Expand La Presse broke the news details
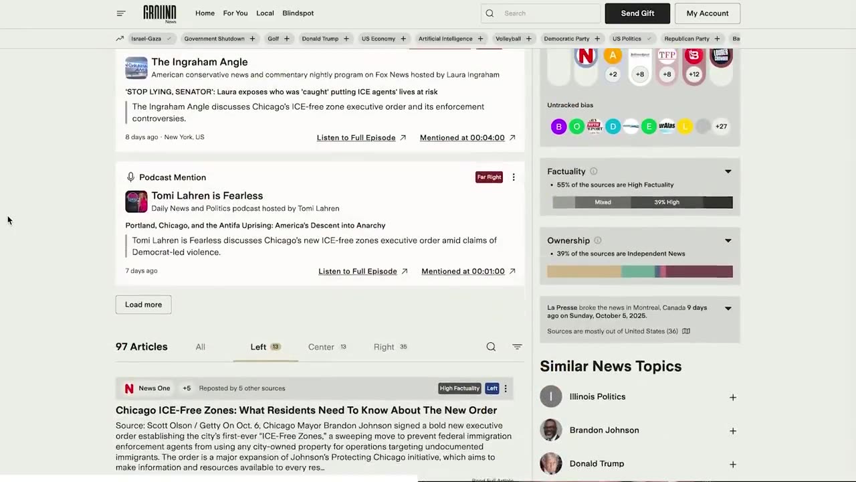Image resolution: width=856 pixels, height=482 pixels. click(728, 308)
